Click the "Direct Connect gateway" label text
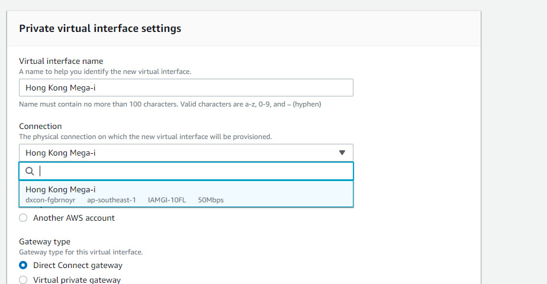 [x=78, y=265]
